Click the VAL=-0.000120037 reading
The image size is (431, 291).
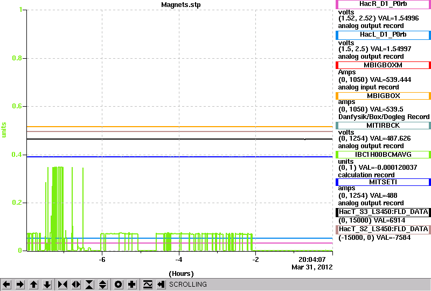388,168
